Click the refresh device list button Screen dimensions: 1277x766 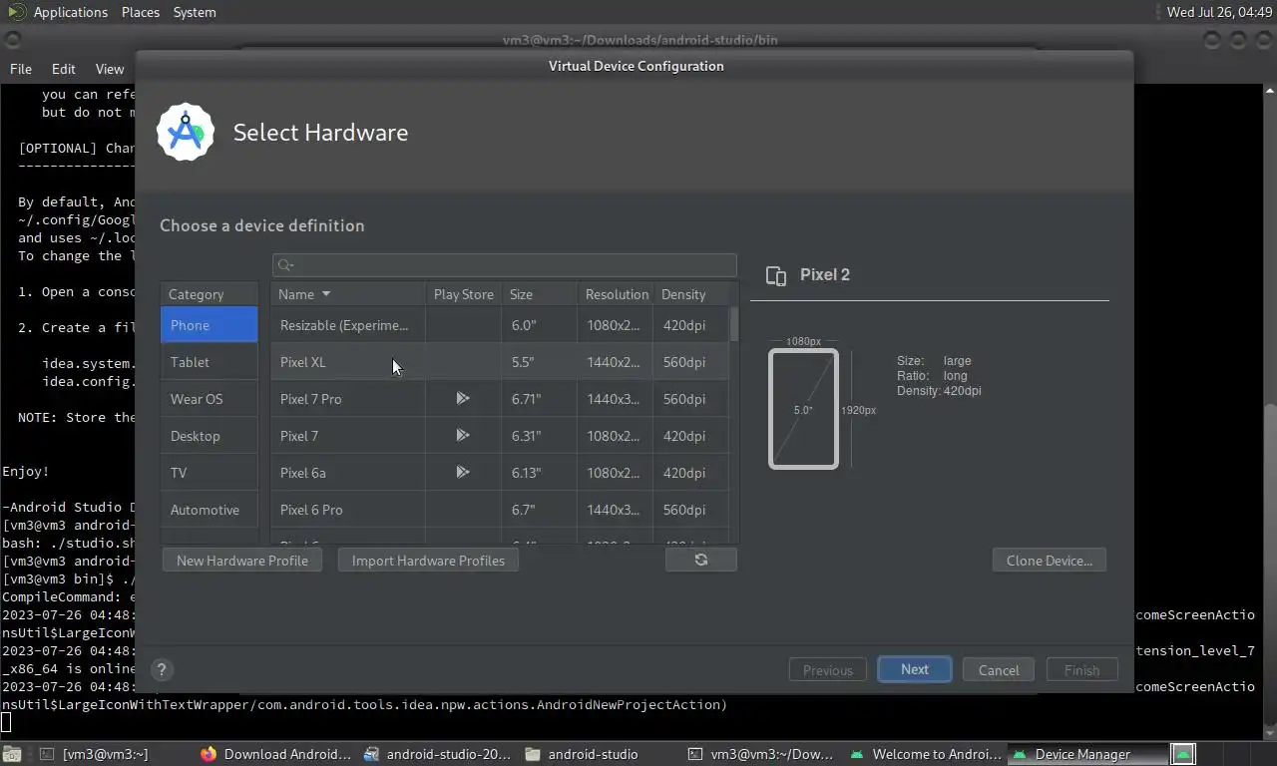point(701,560)
